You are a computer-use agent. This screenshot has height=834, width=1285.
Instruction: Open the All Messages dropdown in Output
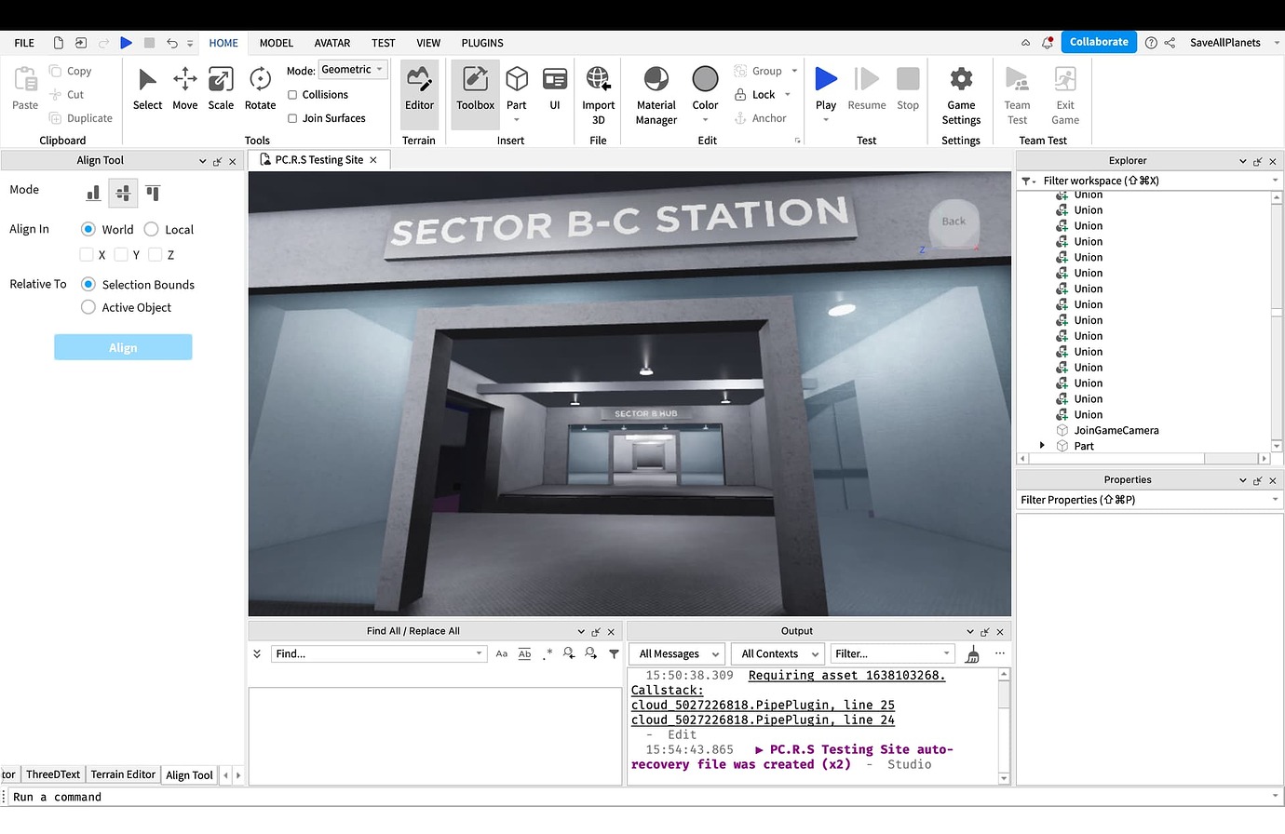tap(676, 653)
